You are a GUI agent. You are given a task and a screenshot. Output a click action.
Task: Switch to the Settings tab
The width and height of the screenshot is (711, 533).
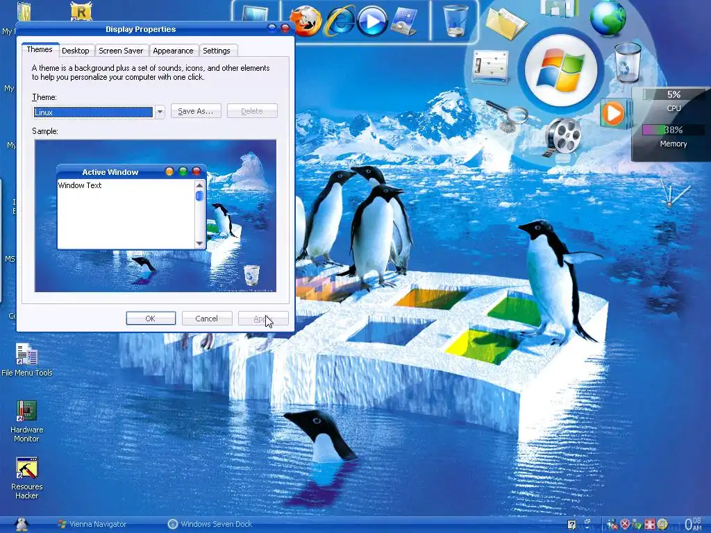(x=217, y=51)
